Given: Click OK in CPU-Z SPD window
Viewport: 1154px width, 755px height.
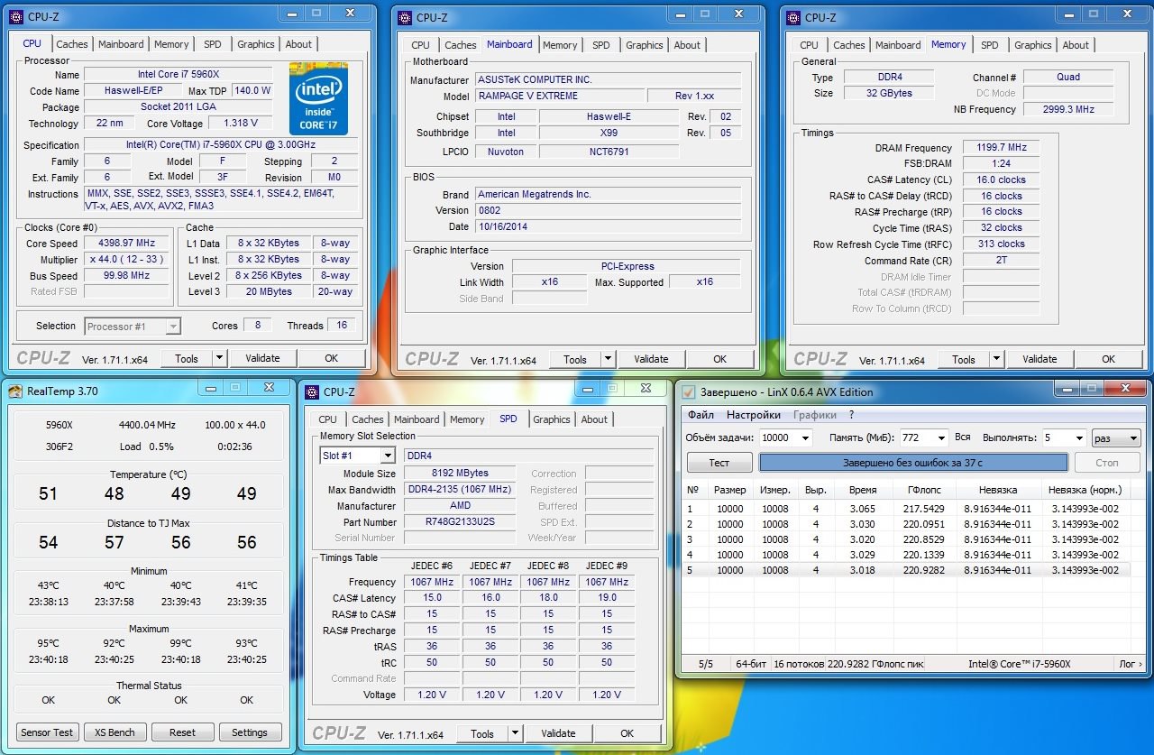Looking at the screenshot, I should point(627,733).
